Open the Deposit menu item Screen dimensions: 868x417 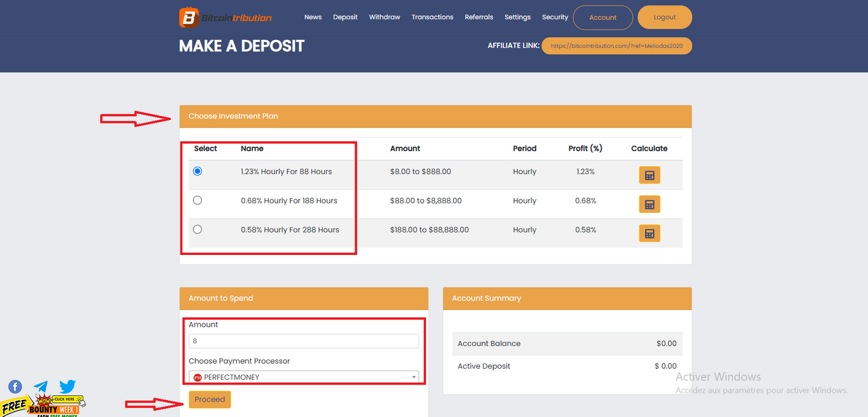[x=345, y=17]
